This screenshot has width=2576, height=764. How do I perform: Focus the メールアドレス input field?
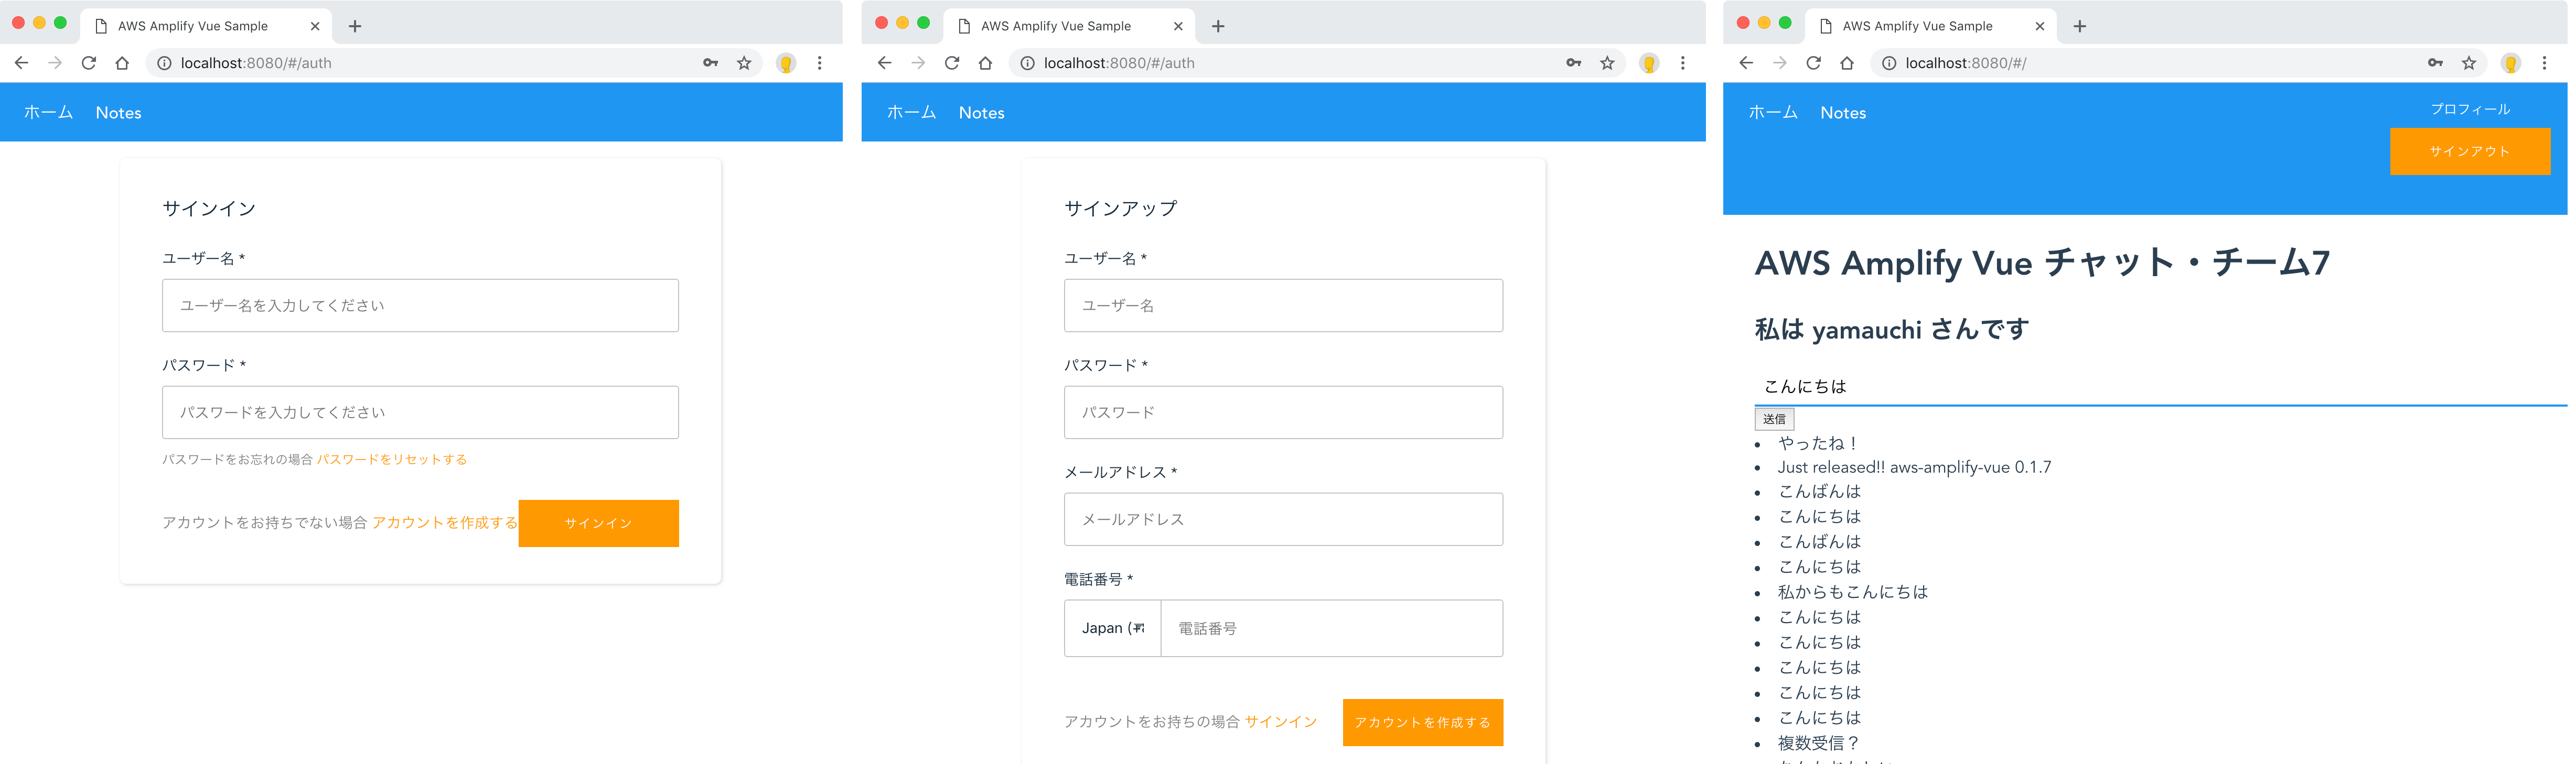pyautogui.click(x=1283, y=519)
